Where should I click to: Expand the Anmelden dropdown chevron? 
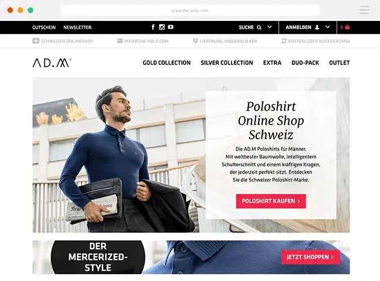click(327, 27)
